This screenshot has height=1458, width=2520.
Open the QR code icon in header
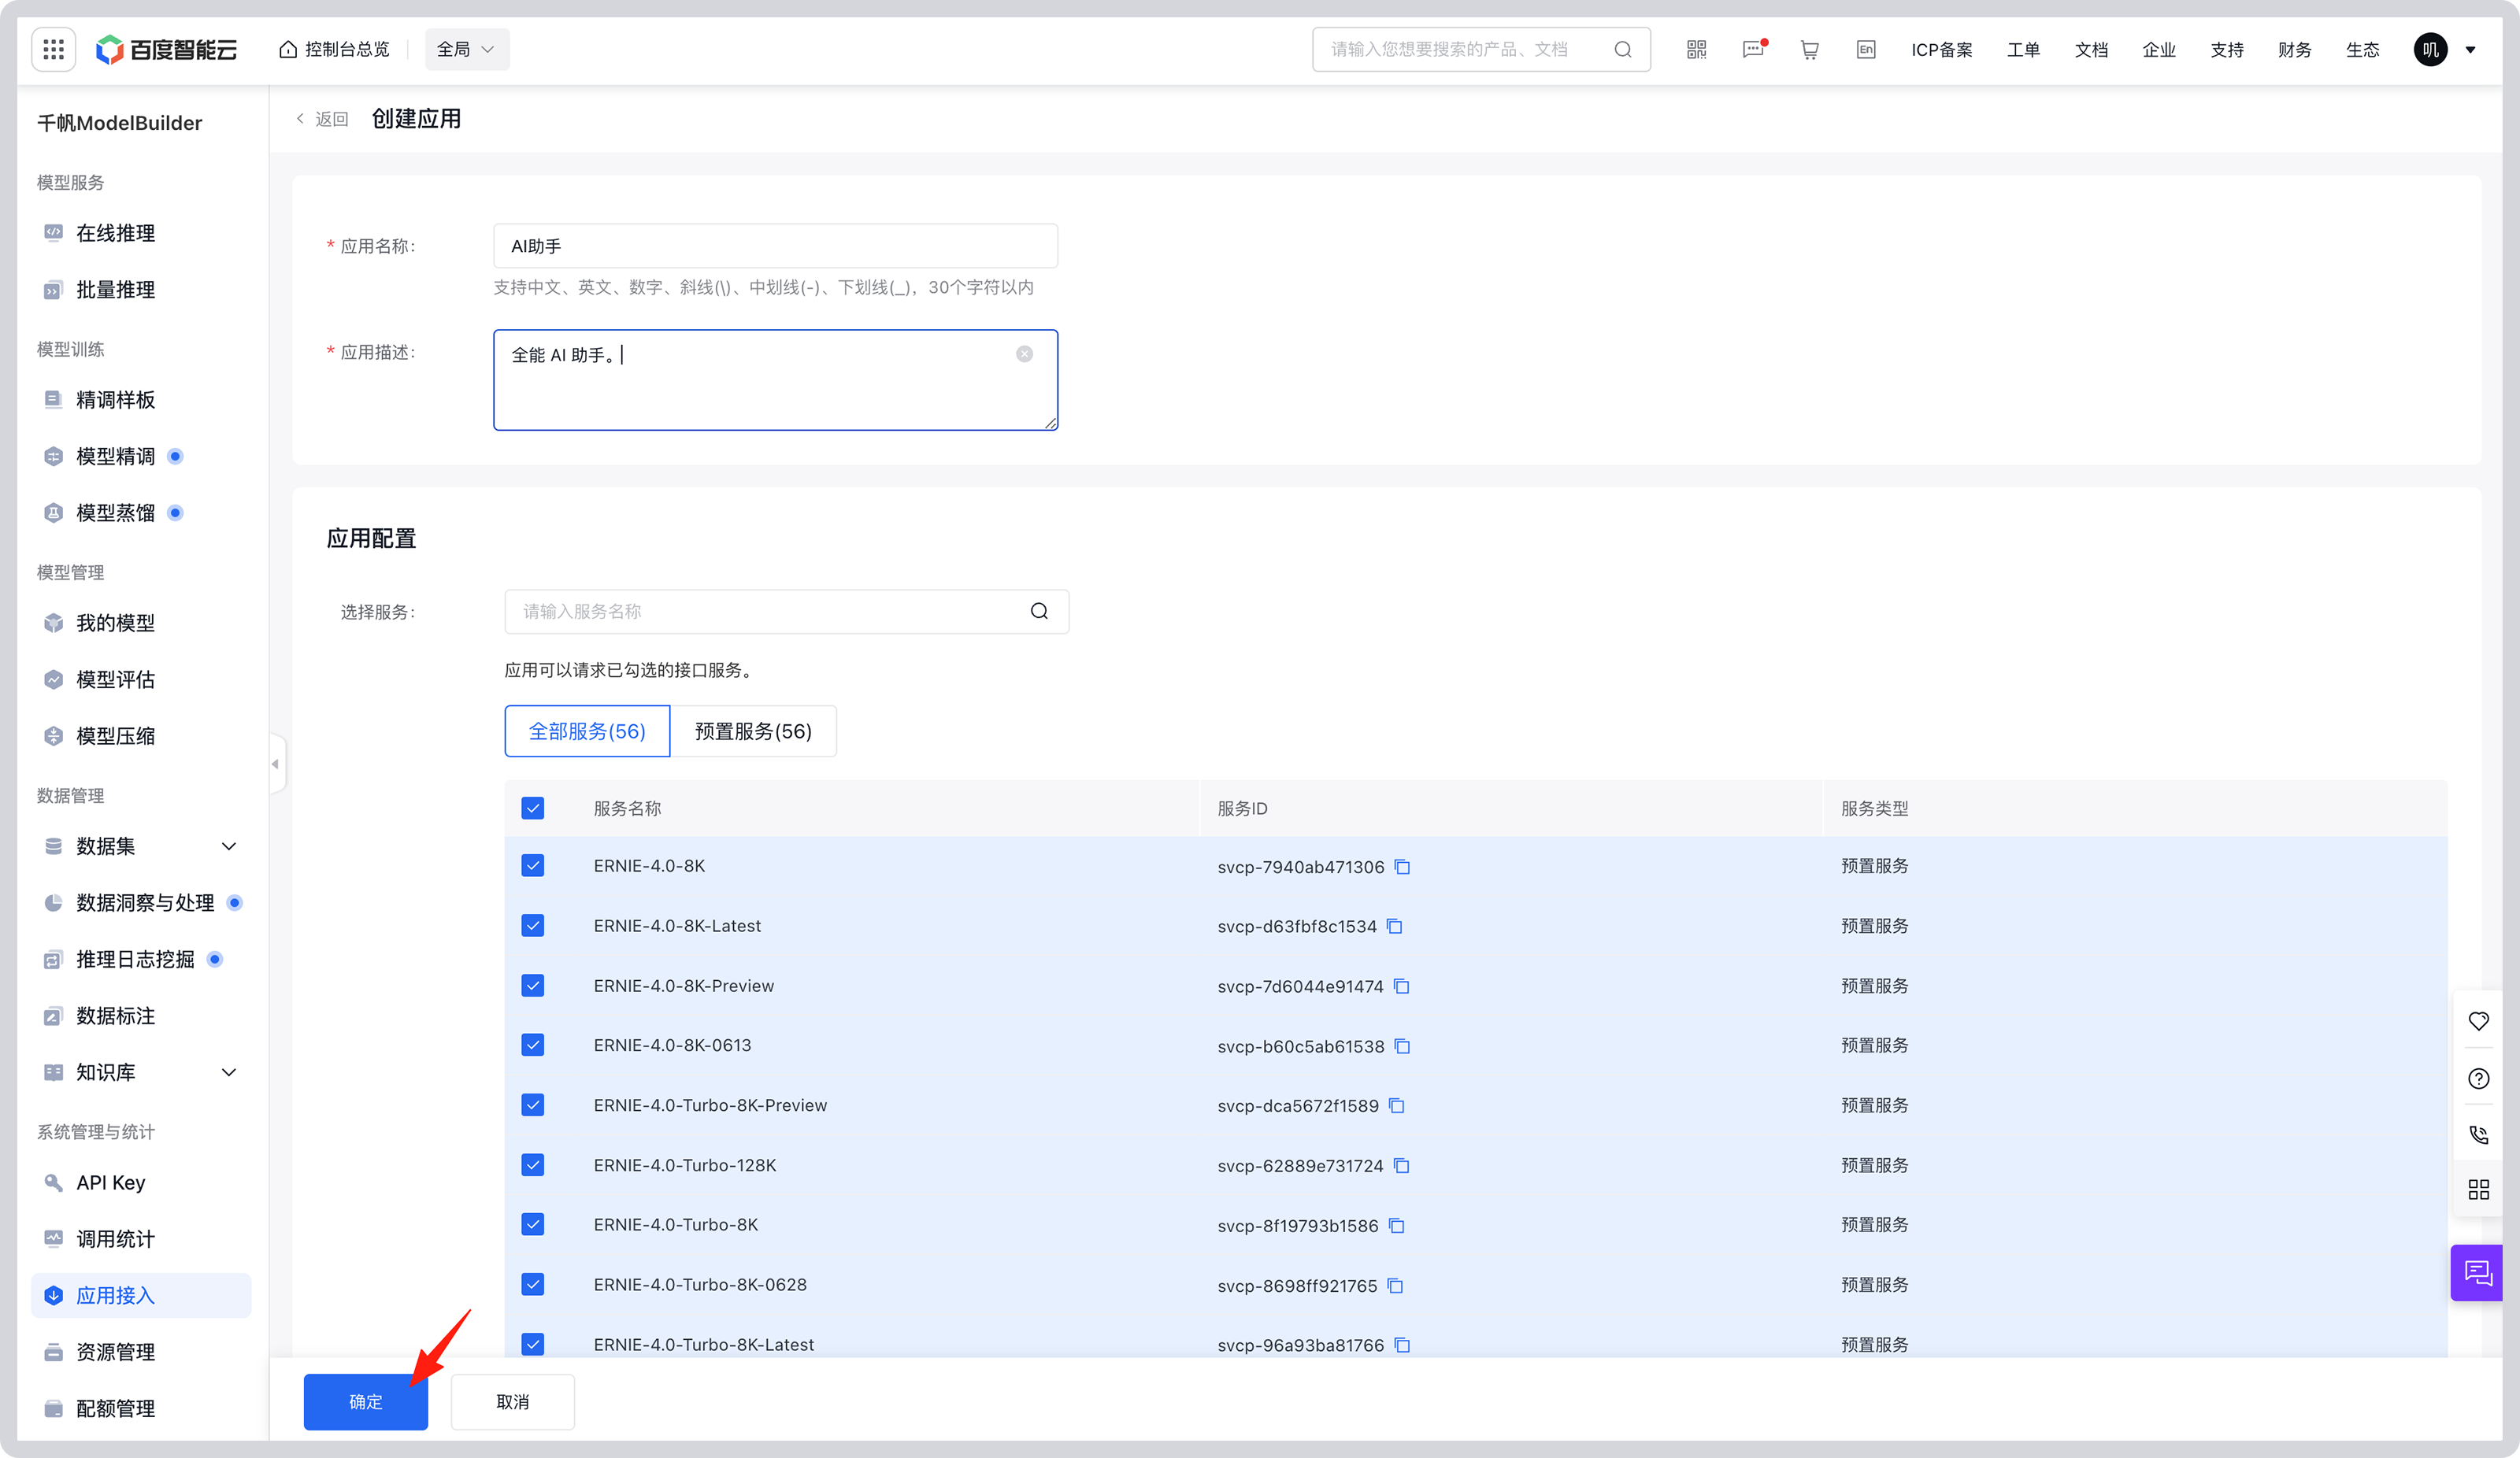1696,49
